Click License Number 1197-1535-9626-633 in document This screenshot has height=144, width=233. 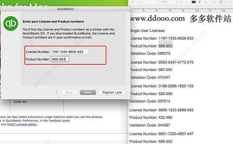click(x=162, y=38)
